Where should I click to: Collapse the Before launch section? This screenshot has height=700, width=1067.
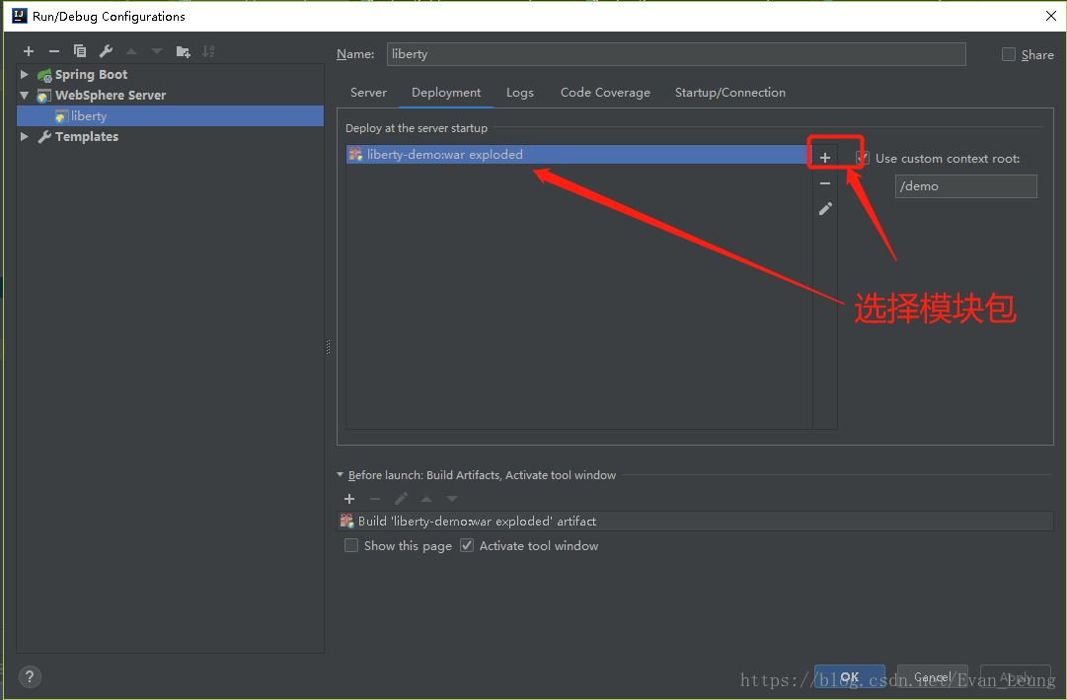[x=341, y=475]
